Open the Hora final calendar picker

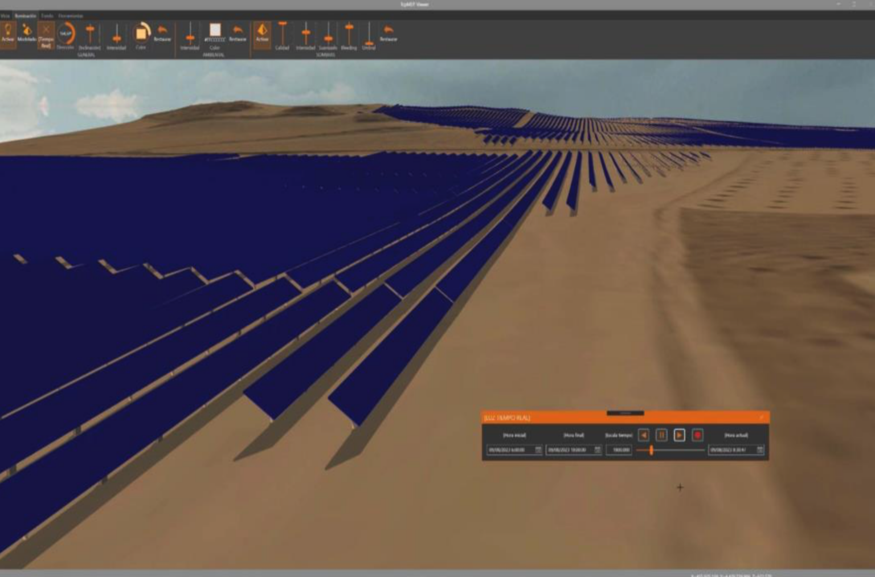[x=597, y=450]
